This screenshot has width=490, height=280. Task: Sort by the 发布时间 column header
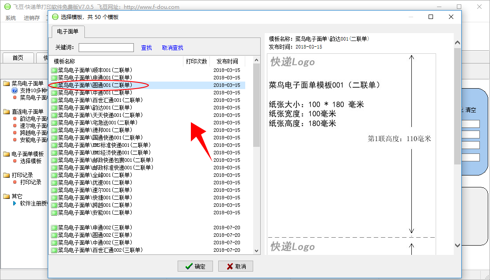[227, 61]
